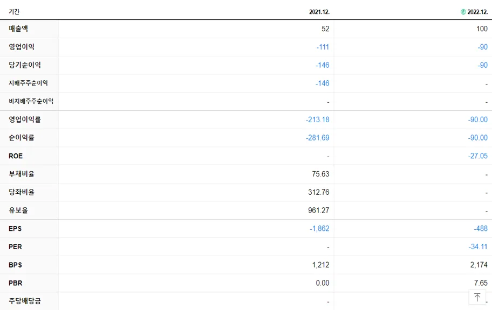This screenshot has height=310, width=492.
Task: Click the 2021.12. column header
Action: pos(319,12)
